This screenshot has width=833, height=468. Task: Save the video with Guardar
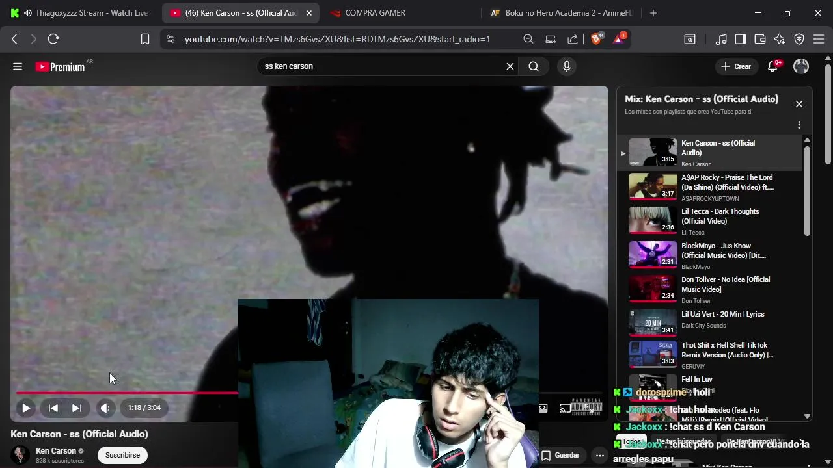[x=560, y=455]
